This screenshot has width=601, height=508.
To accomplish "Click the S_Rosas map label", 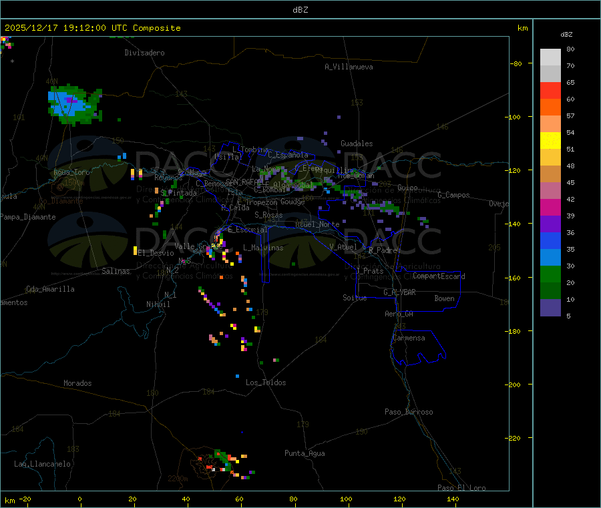I will (268, 215).
